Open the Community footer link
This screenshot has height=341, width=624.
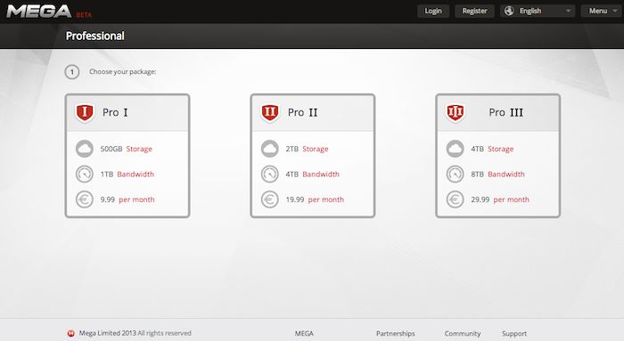tap(463, 334)
